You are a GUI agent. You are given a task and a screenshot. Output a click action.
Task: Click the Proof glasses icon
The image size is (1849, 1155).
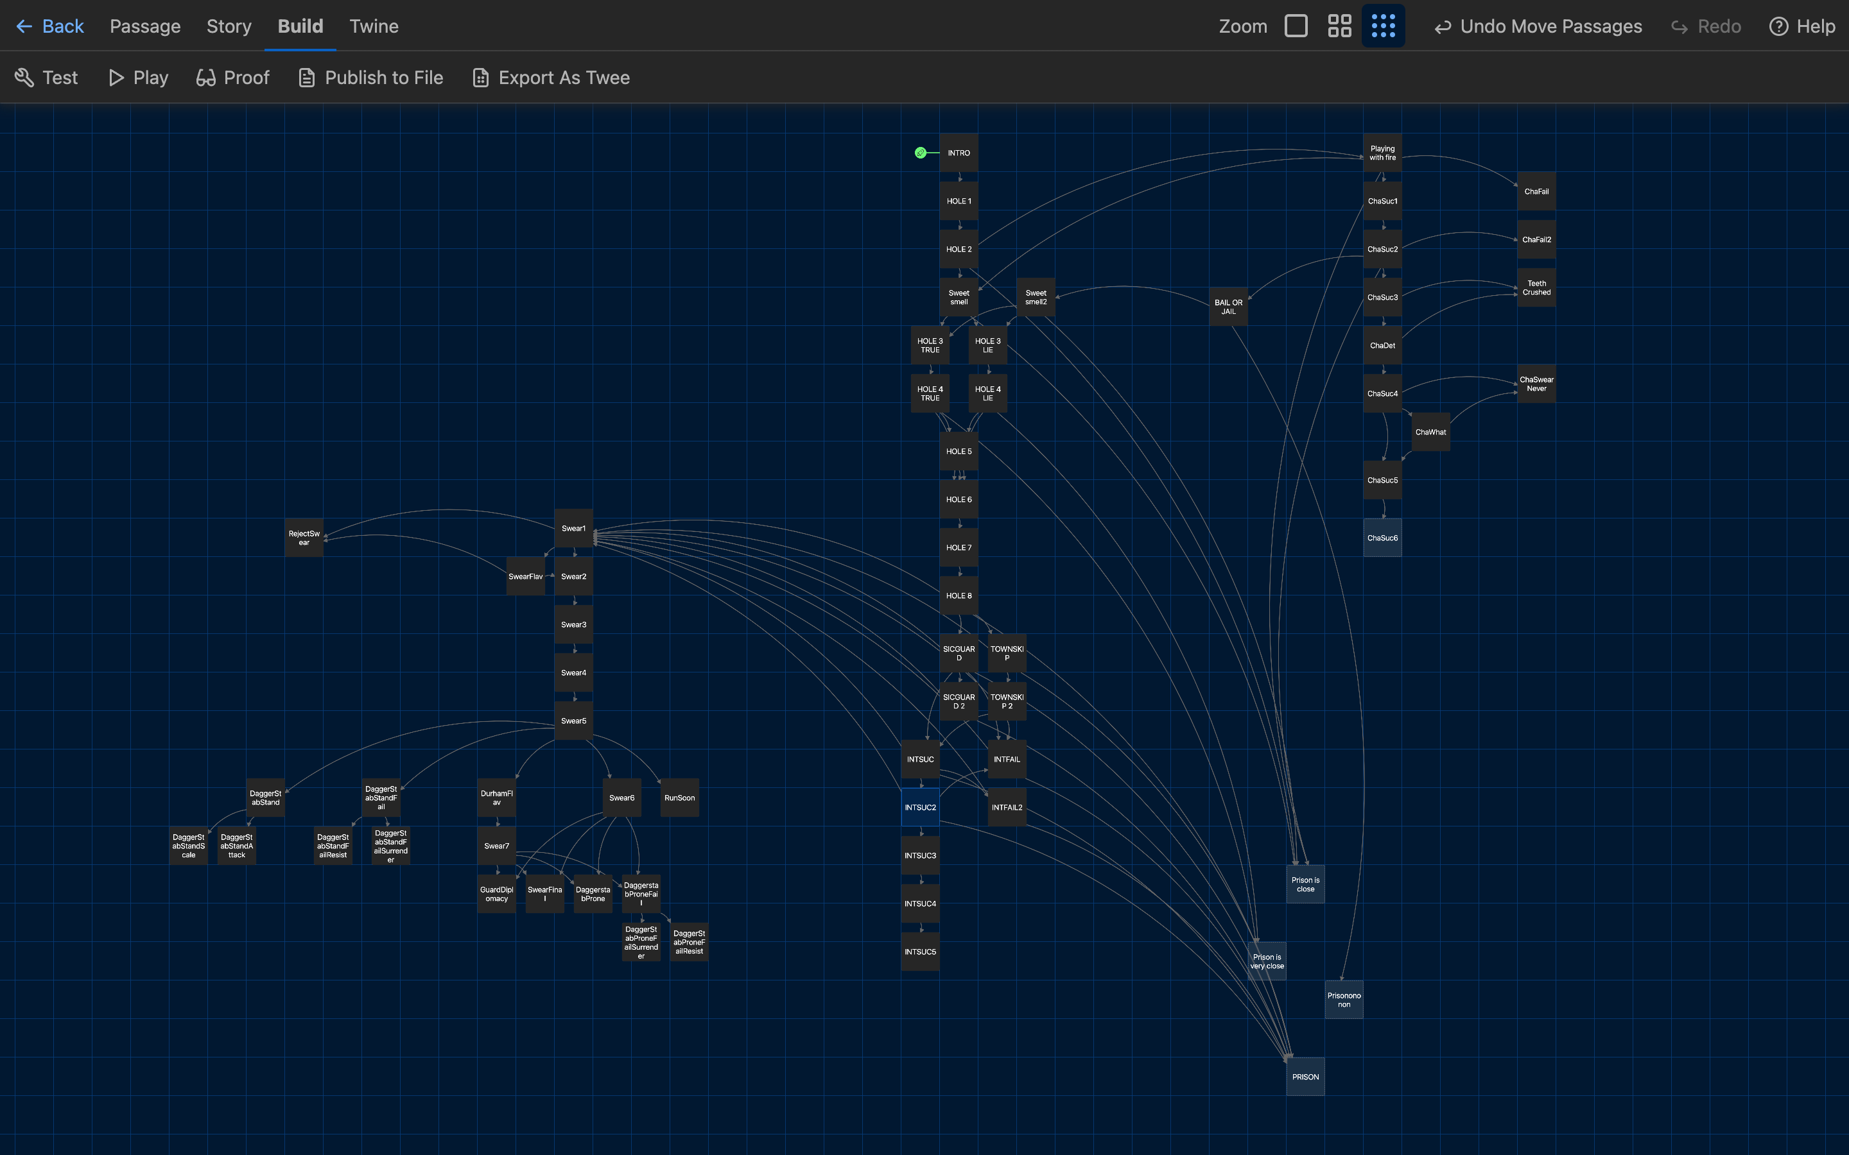coord(205,77)
